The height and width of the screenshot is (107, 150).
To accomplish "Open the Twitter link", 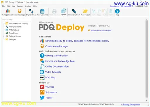I will point(49,98).
